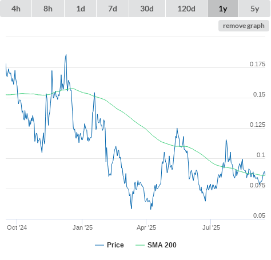Click the remove graph button
271x260 pixels.
(x=244, y=26)
